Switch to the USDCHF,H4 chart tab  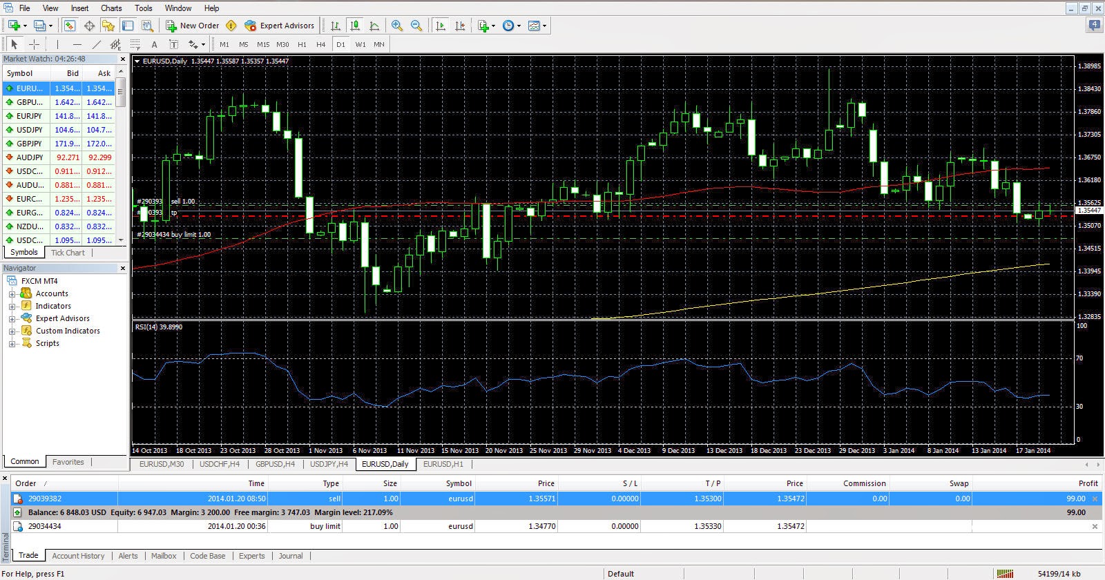220,464
